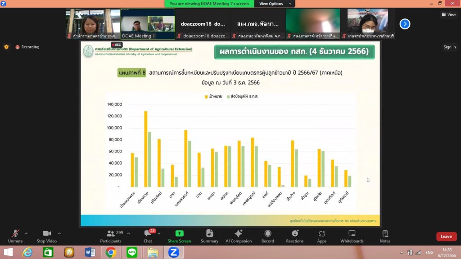Screen dimensions: 461x259
Task: Open the Whiteboards tool
Action: tap(352, 237)
